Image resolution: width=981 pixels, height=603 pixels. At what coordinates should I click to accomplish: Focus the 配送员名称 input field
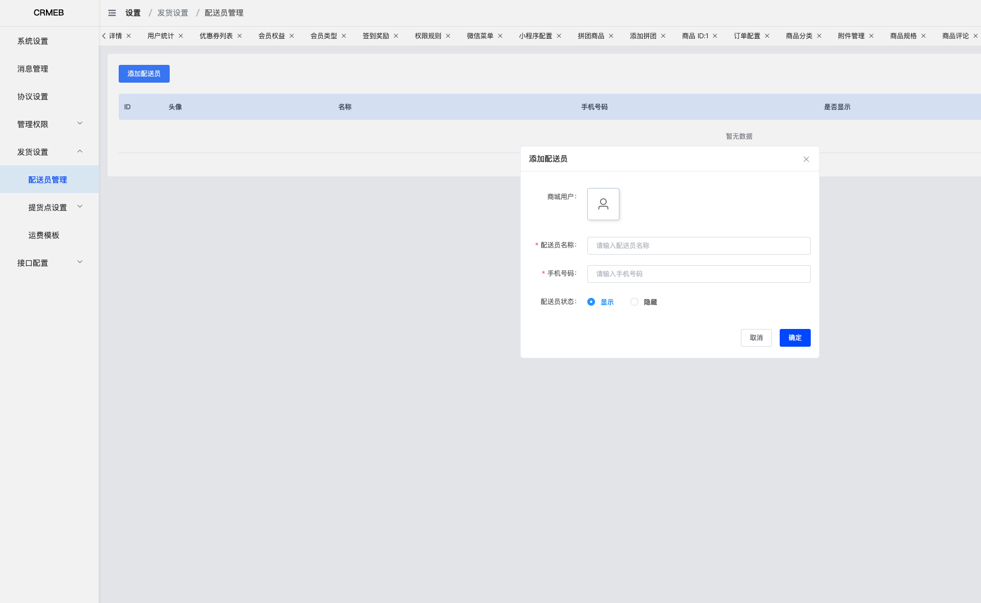pyautogui.click(x=699, y=246)
